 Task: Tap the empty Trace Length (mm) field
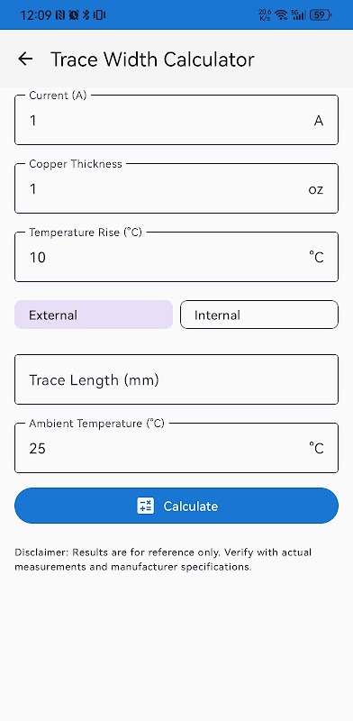pyautogui.click(x=176, y=379)
